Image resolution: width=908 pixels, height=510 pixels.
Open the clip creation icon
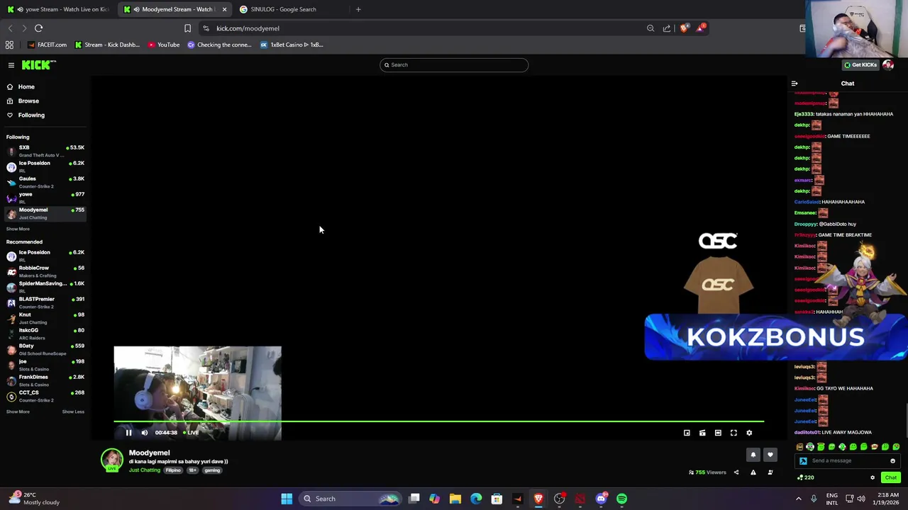tap(702, 433)
